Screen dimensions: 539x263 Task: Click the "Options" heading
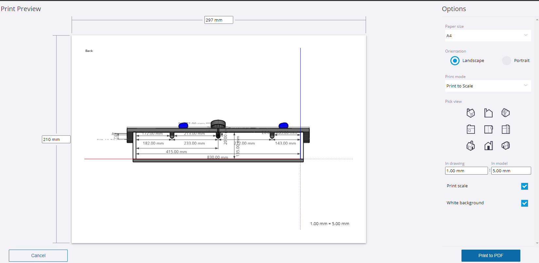click(x=454, y=9)
